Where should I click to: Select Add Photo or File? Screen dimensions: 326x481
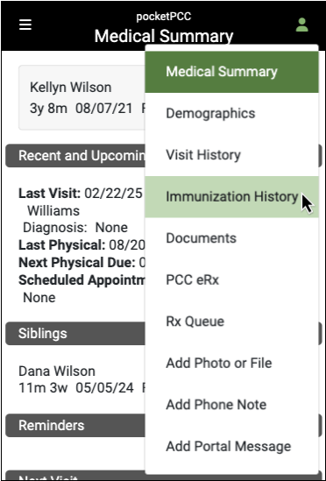point(231,364)
